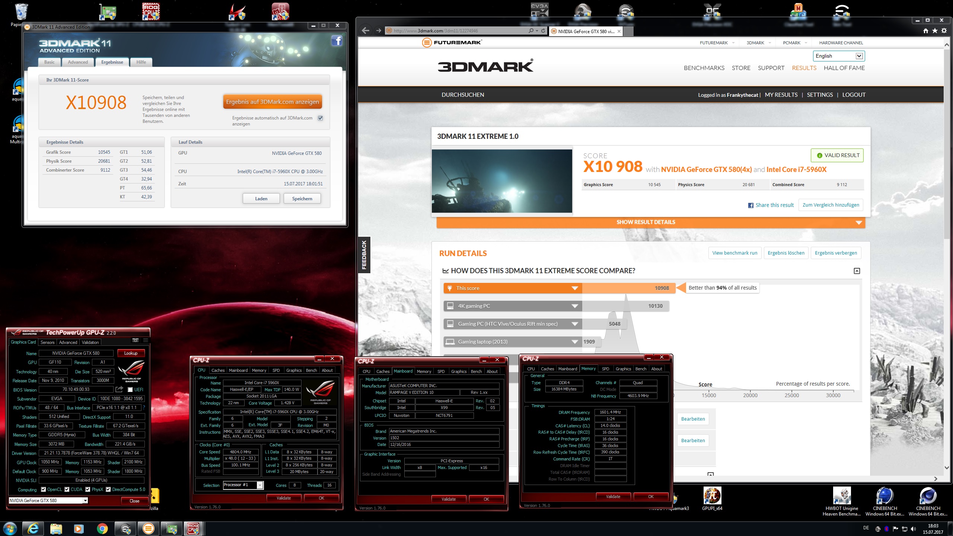
Task: Click Ergebnis auf 3DMark.com anzeigen button
Action: pyautogui.click(x=272, y=102)
